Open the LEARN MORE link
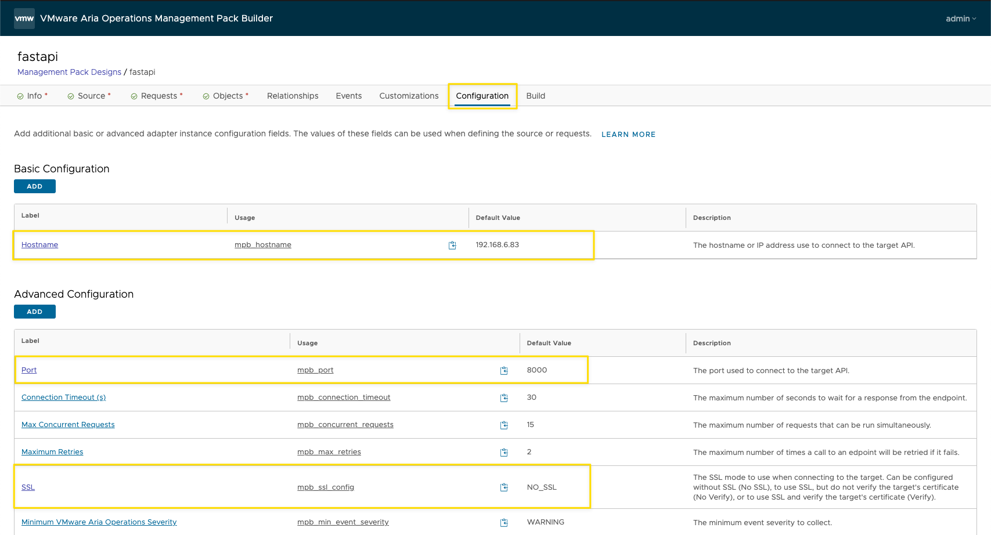 [x=628, y=134]
